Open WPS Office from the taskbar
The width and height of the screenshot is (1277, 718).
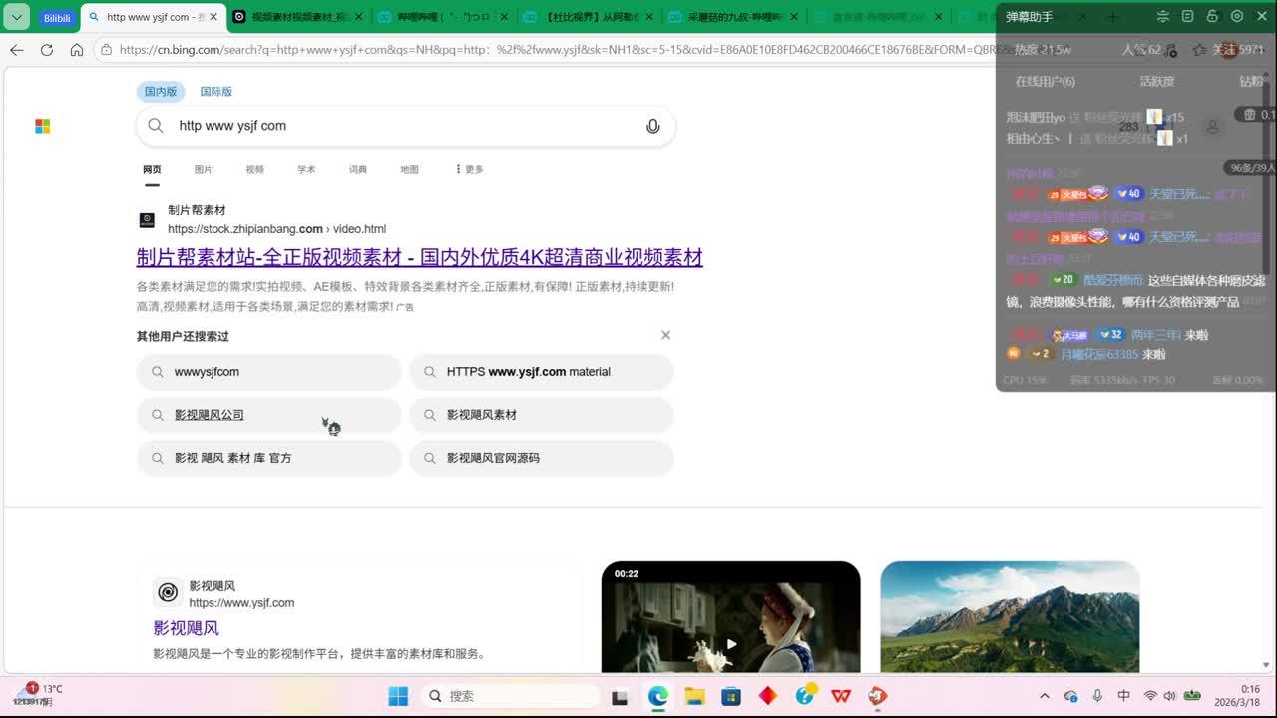coord(841,696)
